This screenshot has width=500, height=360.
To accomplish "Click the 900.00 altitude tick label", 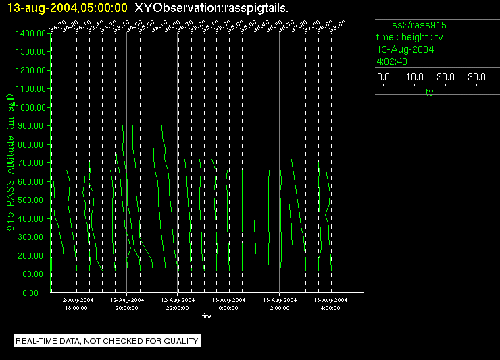I will (30, 126).
